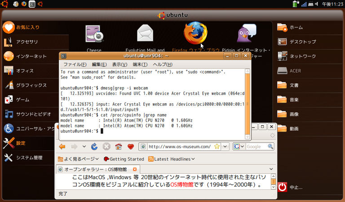Expand the Latest Headlines feed dropdown
Image resolution: width=345 pixels, height=202 pixels.
click(x=172, y=159)
